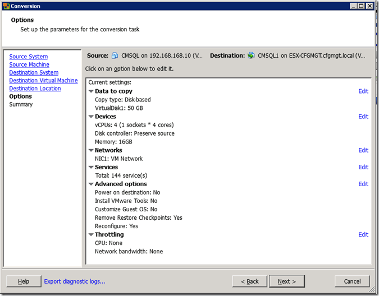Collapse the Devices section triangle
The height and width of the screenshot is (296, 379).
[x=91, y=117]
